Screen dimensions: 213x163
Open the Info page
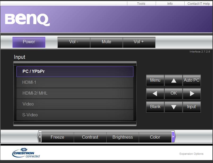click(170, 3)
